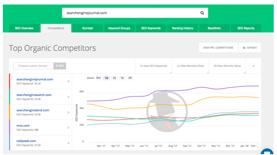The image size is (277, 155).
Task: Remove moz.com using its X icon
Action: (x=69, y=128)
